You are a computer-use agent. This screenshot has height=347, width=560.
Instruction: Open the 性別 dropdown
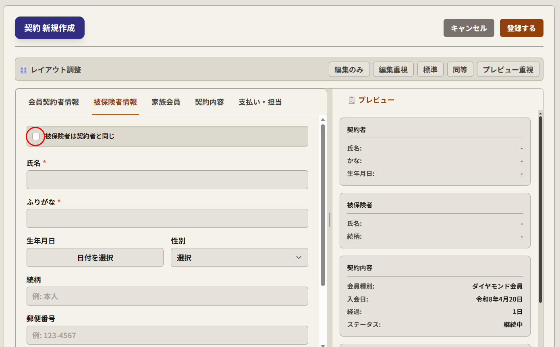239,258
